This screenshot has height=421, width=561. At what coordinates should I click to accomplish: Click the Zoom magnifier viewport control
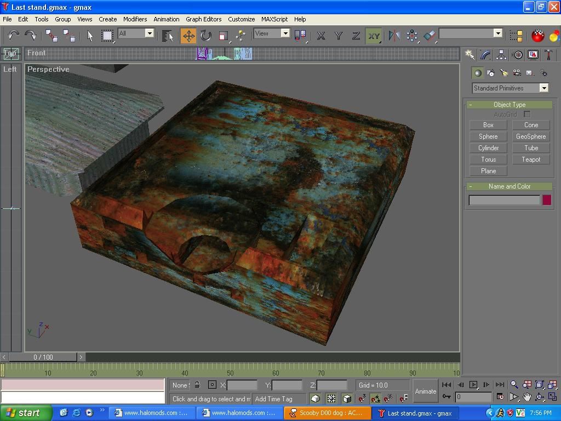tap(514, 385)
